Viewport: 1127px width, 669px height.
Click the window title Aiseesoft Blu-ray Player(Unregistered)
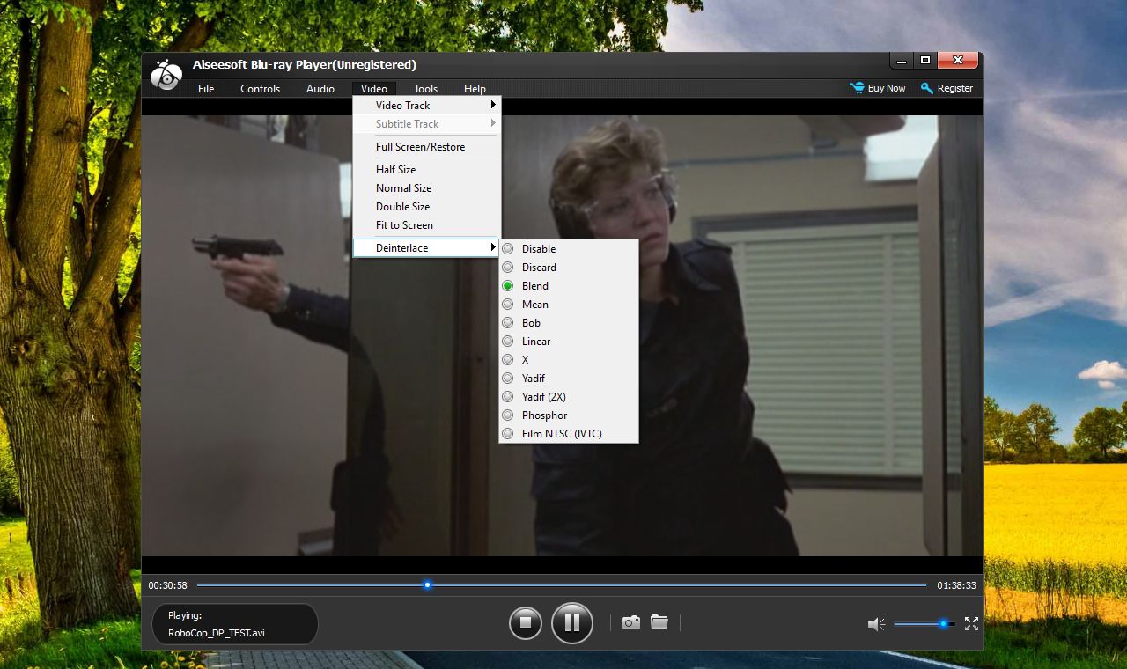pyautogui.click(x=305, y=65)
